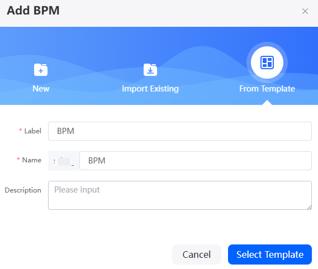The width and height of the screenshot is (318, 269).
Task: Choose the Import Existing download-folder icon
Action: [x=150, y=70]
